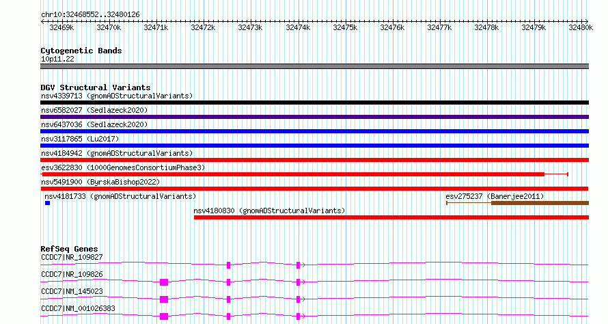This screenshot has height=324, width=608.
Task: Select the large exon box of CCDC7|NR_109826
Action: pos(164,282)
